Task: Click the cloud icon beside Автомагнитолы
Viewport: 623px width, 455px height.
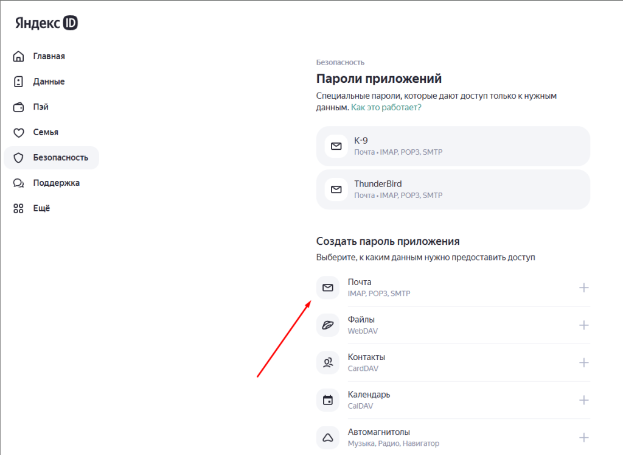Action: (328, 437)
